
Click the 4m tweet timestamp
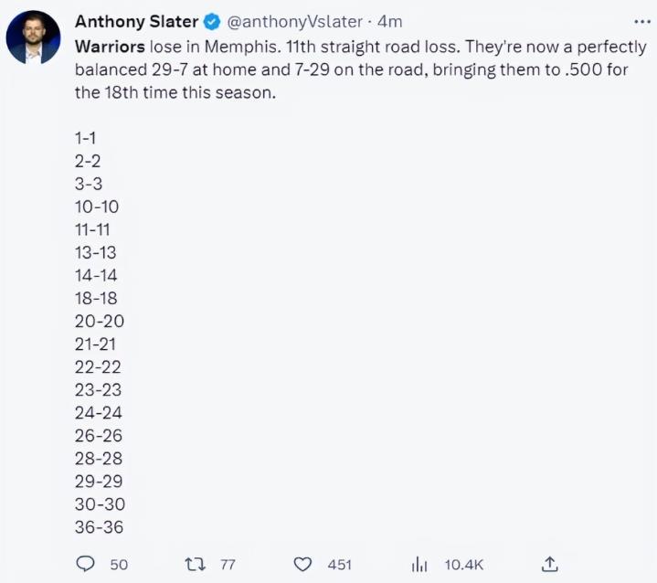click(x=390, y=21)
